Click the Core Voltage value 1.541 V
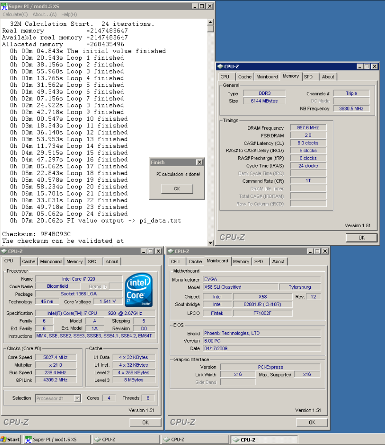This screenshot has height=445, width=385. point(108,302)
